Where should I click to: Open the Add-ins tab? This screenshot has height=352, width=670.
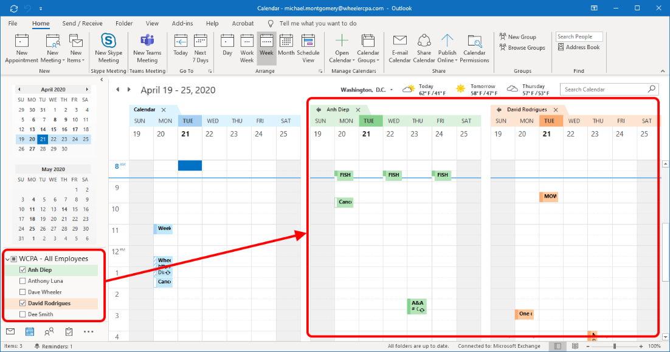click(182, 24)
